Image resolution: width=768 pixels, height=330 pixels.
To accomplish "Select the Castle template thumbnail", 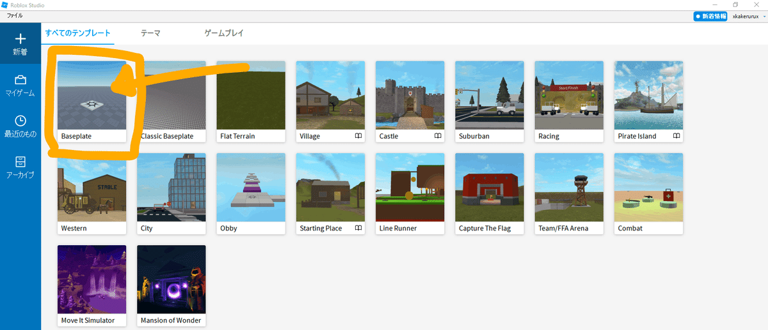I will pos(410,95).
